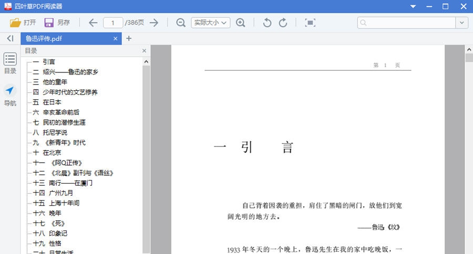Go to previous page arrow

93,23
